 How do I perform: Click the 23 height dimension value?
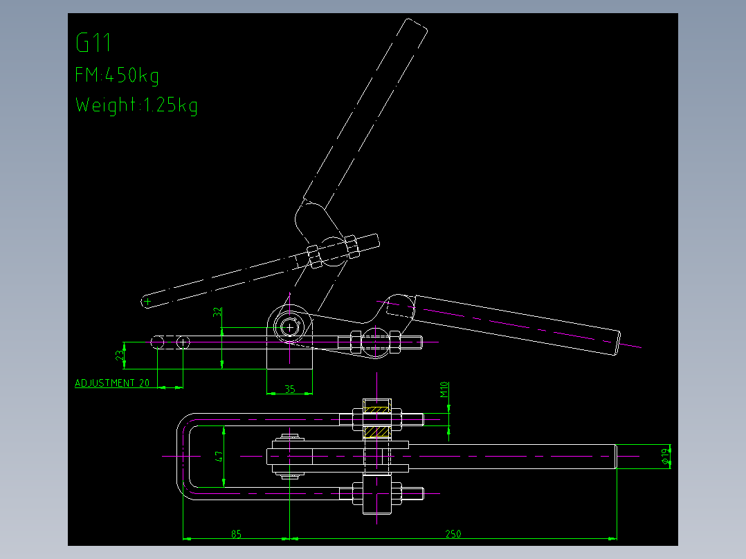point(120,354)
